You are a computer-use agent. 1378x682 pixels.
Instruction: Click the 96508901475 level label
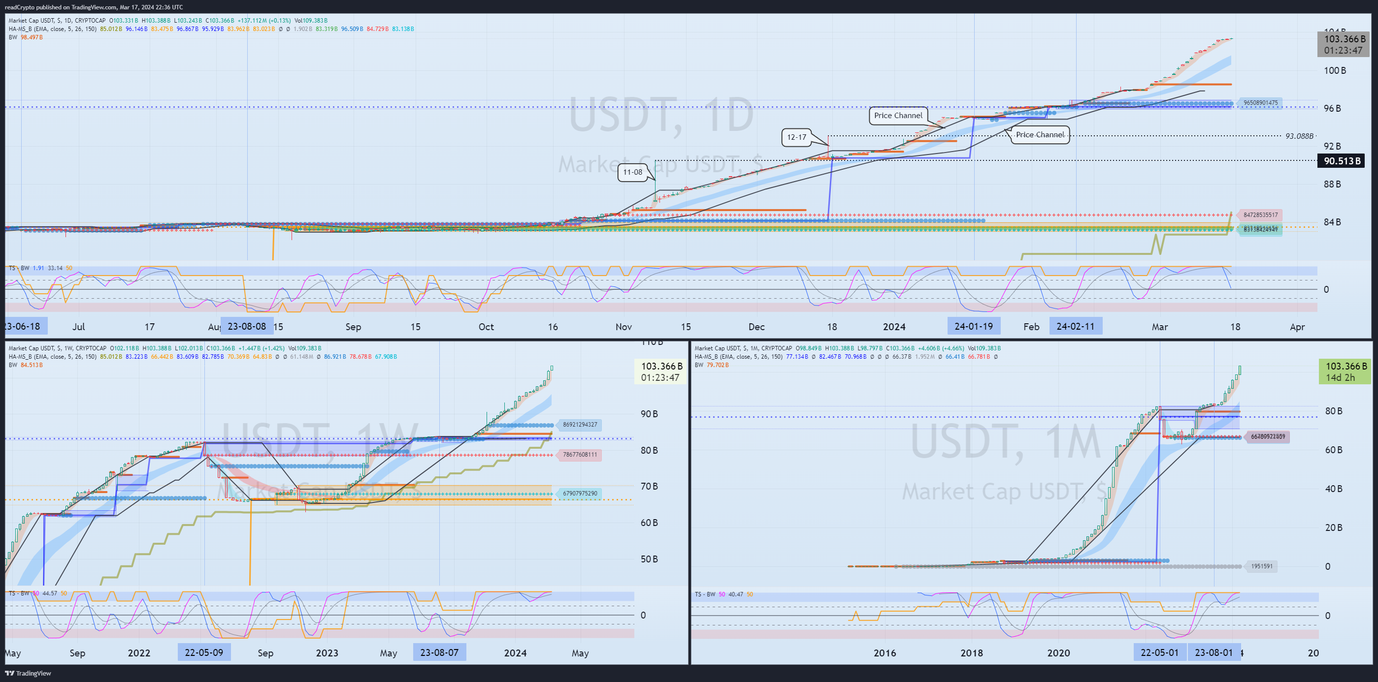(x=1260, y=103)
